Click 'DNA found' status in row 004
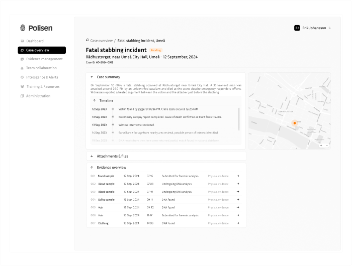The height and width of the screenshot is (266, 352). (x=168, y=200)
